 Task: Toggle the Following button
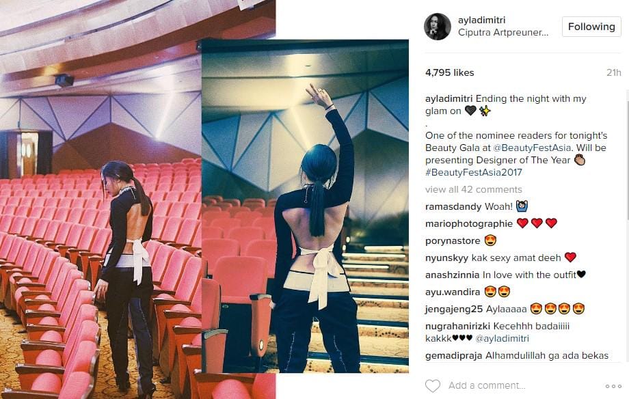tap(591, 27)
